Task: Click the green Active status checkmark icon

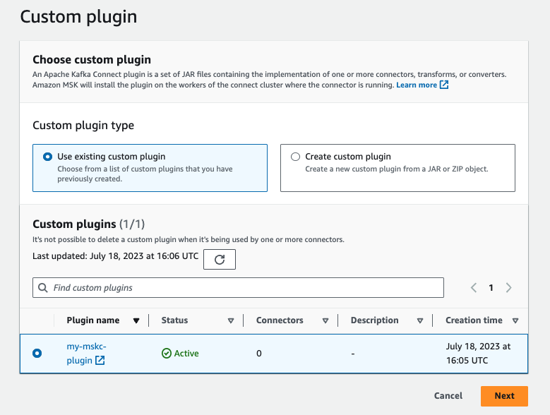Action: coord(167,354)
